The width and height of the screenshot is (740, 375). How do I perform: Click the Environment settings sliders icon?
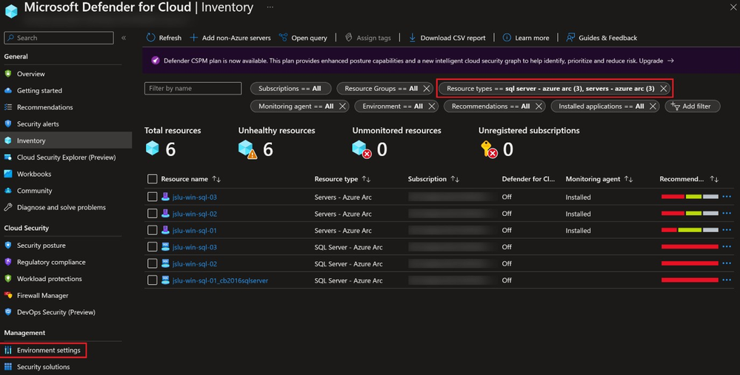(x=8, y=350)
